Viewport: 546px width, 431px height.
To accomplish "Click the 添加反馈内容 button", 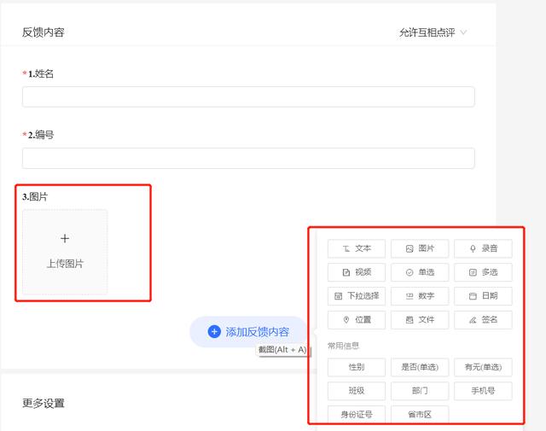I will pos(248,332).
